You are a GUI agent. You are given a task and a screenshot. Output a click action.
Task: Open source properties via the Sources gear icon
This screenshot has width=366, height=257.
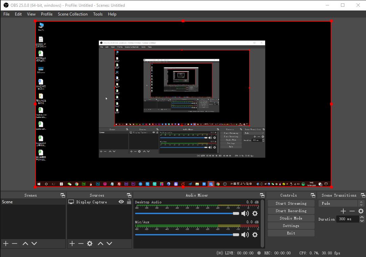90,243
